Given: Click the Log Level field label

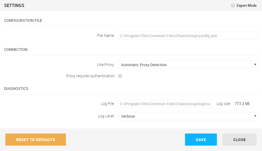Looking at the screenshot, I should [106, 116].
